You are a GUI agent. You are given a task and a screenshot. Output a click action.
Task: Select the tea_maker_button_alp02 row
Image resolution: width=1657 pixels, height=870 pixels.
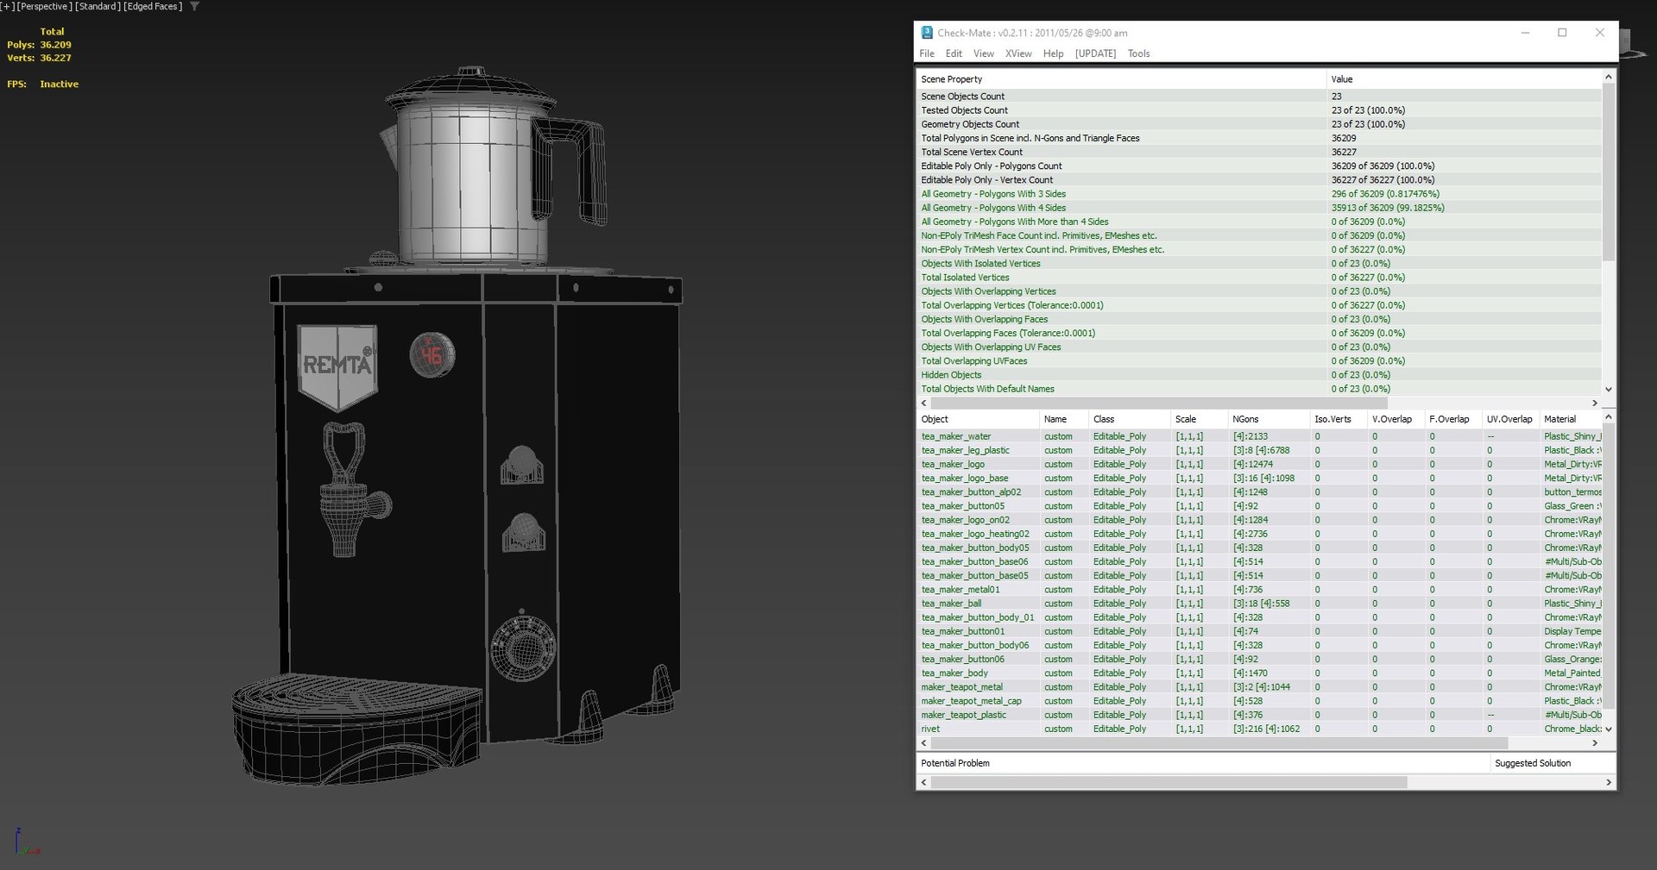[1259, 492]
